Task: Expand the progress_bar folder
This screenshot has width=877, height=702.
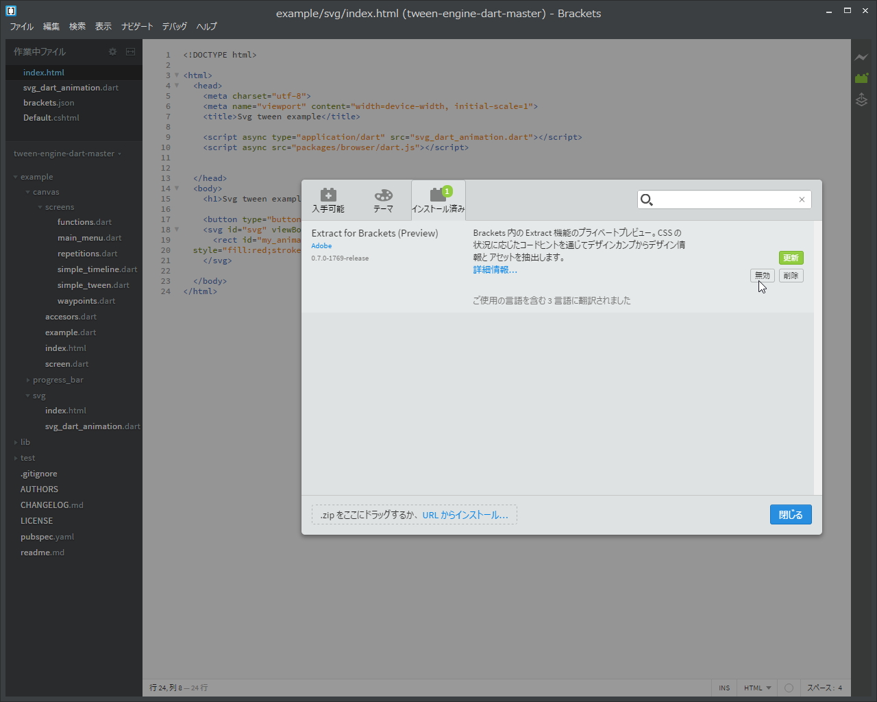Action: pos(27,380)
